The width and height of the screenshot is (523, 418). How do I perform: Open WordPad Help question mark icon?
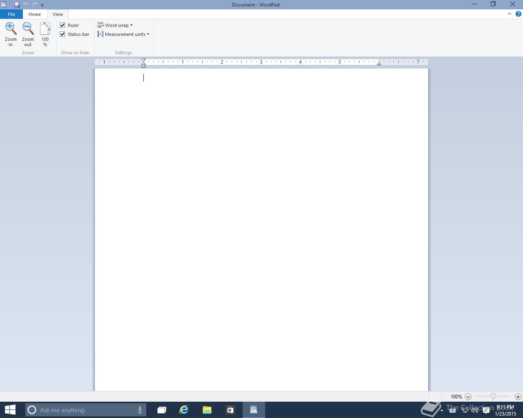519,14
